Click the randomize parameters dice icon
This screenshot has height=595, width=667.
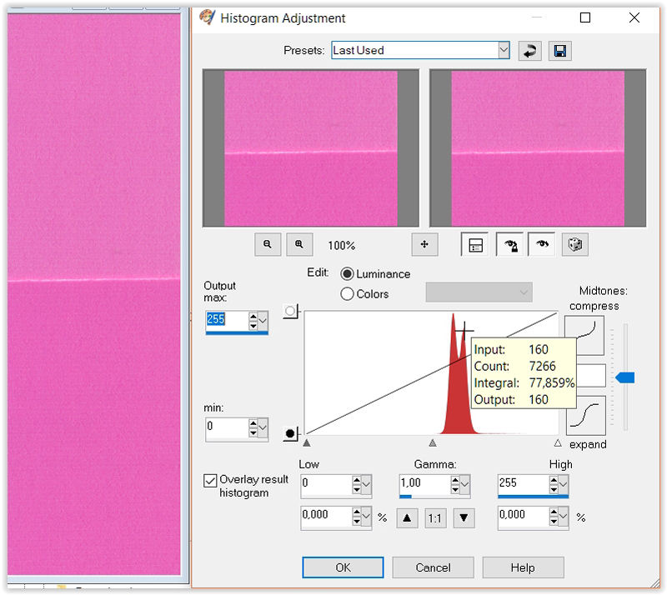(x=575, y=244)
